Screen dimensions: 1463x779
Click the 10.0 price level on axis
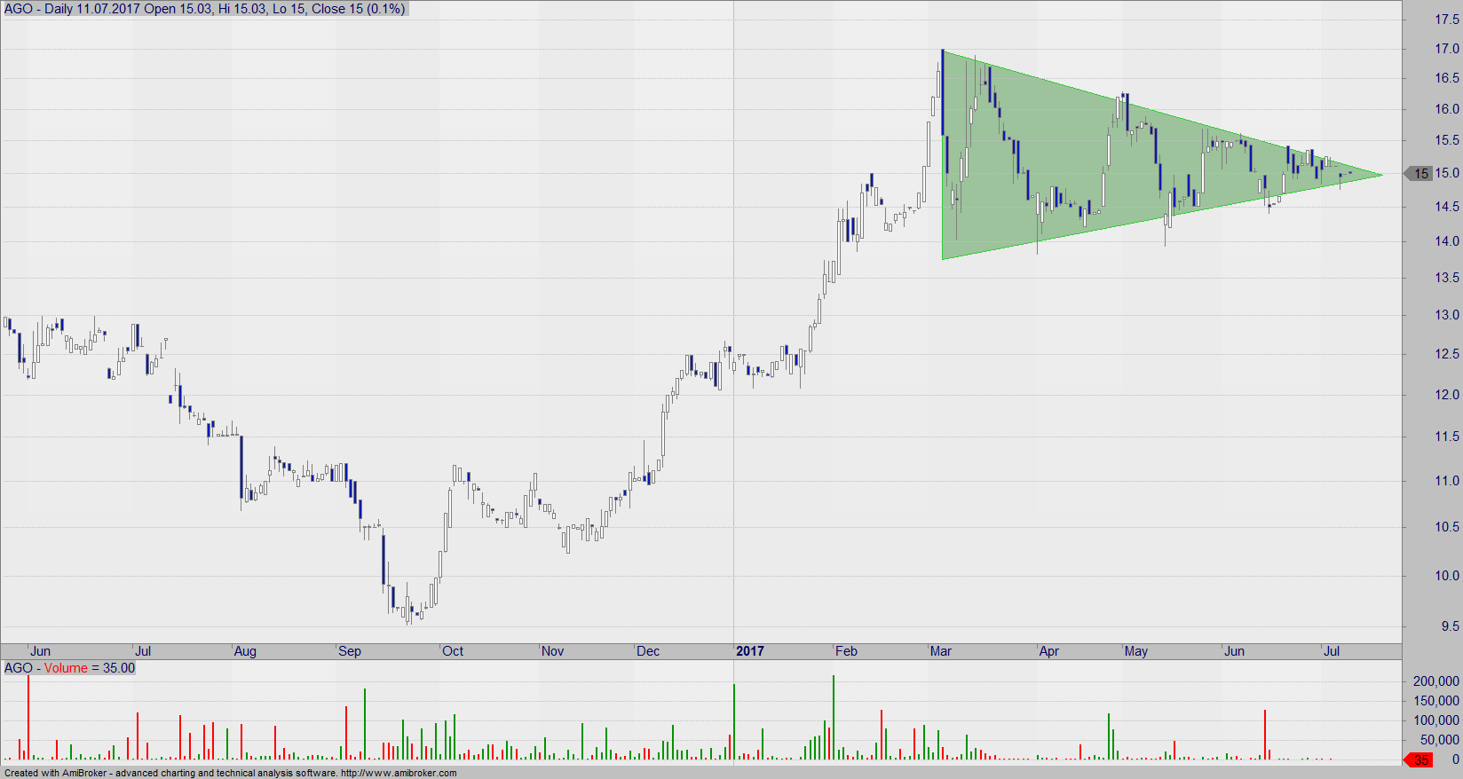pos(1447,576)
